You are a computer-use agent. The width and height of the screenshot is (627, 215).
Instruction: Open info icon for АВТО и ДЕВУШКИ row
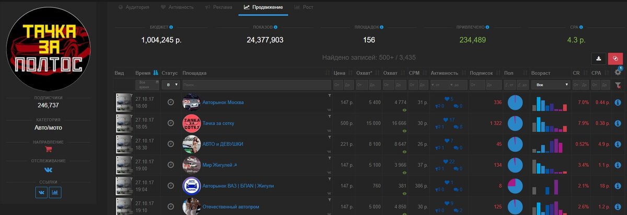[618, 144]
